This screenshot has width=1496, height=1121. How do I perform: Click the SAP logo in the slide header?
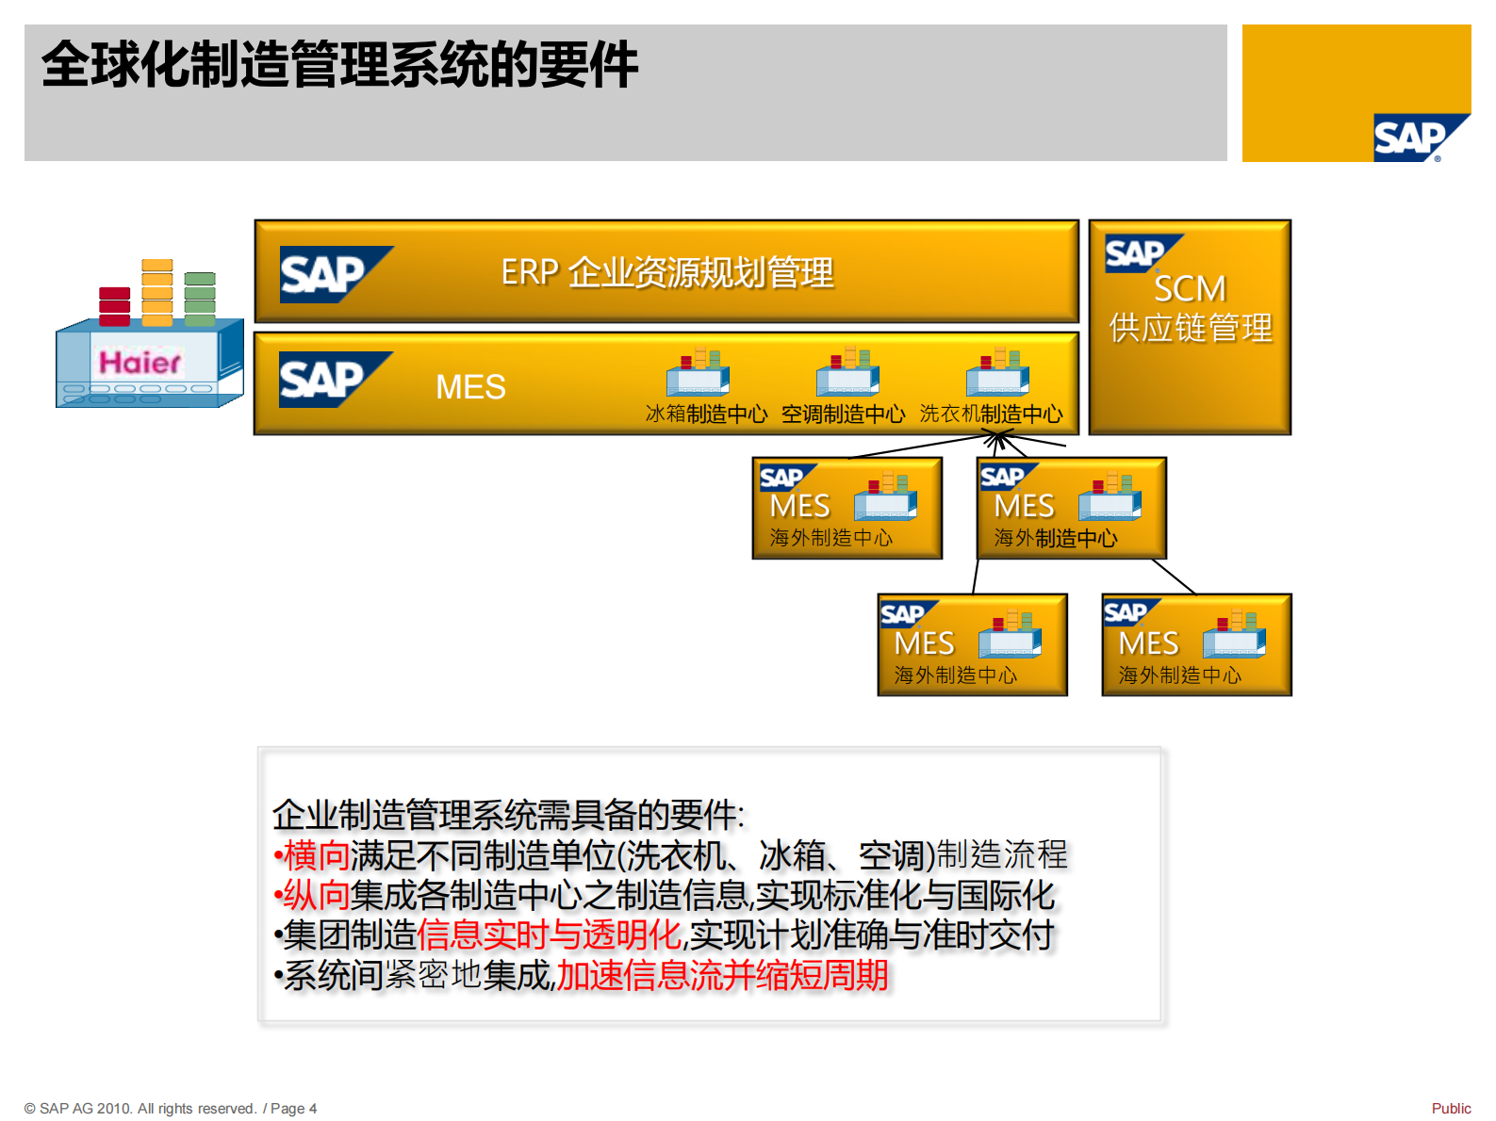[1421, 138]
